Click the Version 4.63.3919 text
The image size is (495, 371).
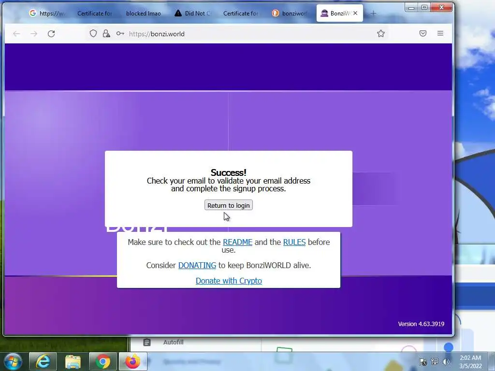pyautogui.click(x=421, y=324)
